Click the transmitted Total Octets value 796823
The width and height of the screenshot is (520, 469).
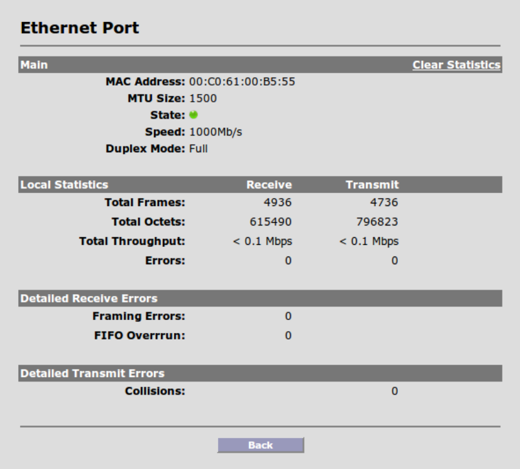click(x=377, y=222)
